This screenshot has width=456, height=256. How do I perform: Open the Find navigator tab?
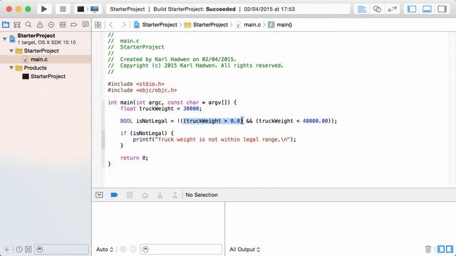[28, 25]
